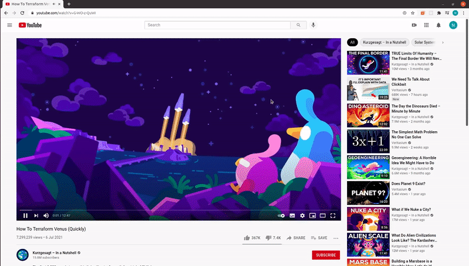This screenshot has height=266, width=469.
Task: Open the YouTube apps grid
Action: (426, 25)
